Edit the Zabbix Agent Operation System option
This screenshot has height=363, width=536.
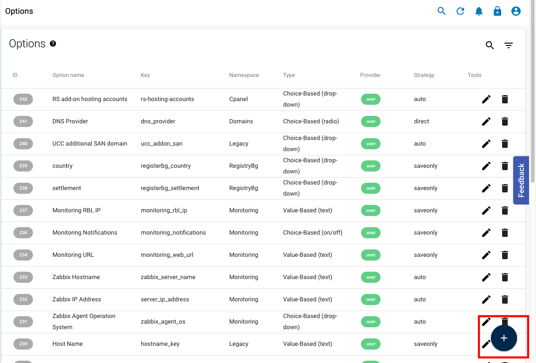(486, 321)
